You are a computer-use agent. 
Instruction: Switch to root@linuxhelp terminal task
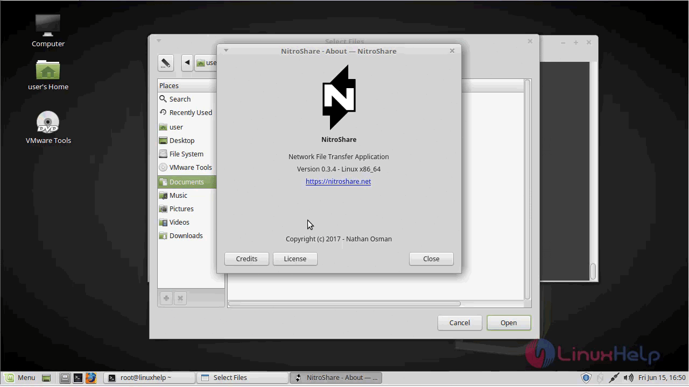pos(149,378)
